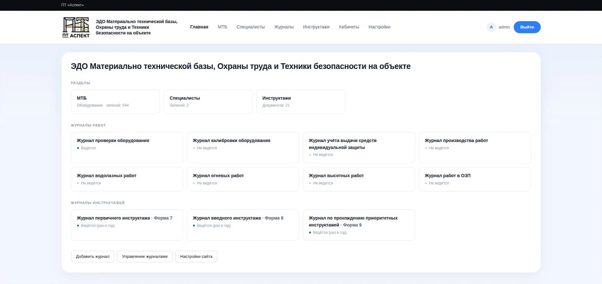Click the admin avatar circle
602x284 pixels.
pyautogui.click(x=491, y=27)
